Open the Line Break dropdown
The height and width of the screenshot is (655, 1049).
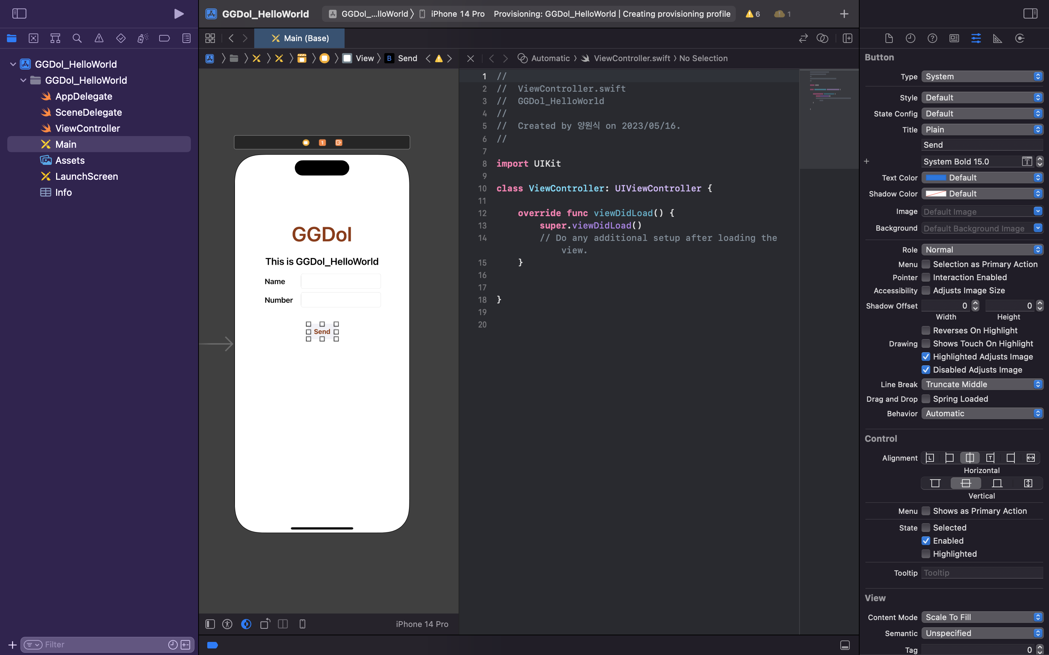982,384
